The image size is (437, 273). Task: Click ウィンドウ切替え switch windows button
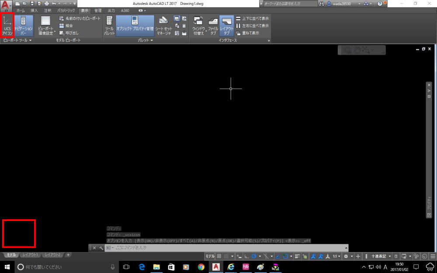198,25
